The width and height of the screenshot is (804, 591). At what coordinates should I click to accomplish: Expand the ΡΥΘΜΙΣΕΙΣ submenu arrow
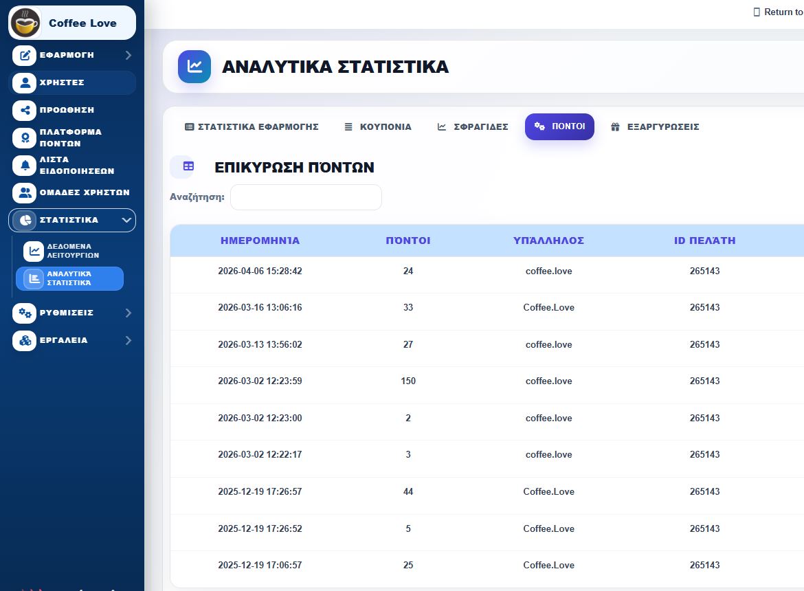tap(129, 313)
